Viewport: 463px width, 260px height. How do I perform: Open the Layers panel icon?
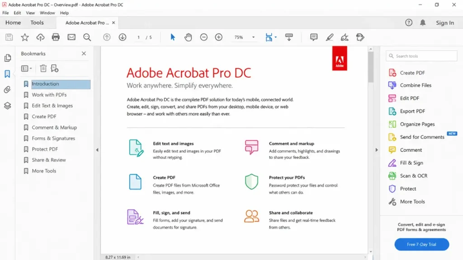(7, 106)
